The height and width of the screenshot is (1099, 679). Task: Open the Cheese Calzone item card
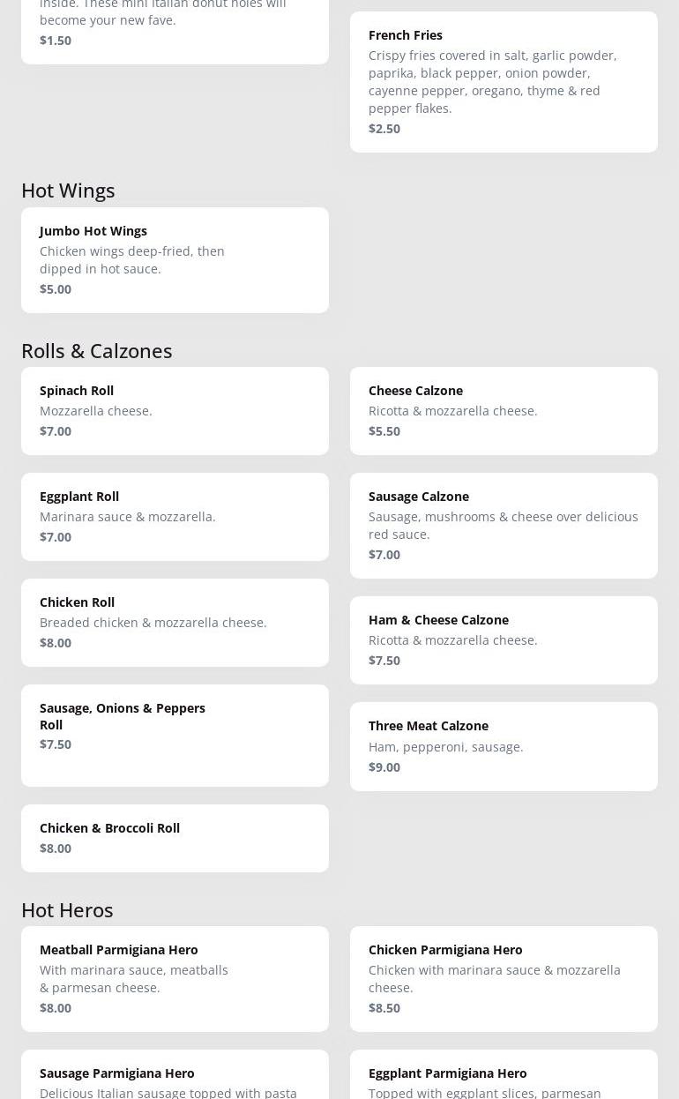(504, 410)
